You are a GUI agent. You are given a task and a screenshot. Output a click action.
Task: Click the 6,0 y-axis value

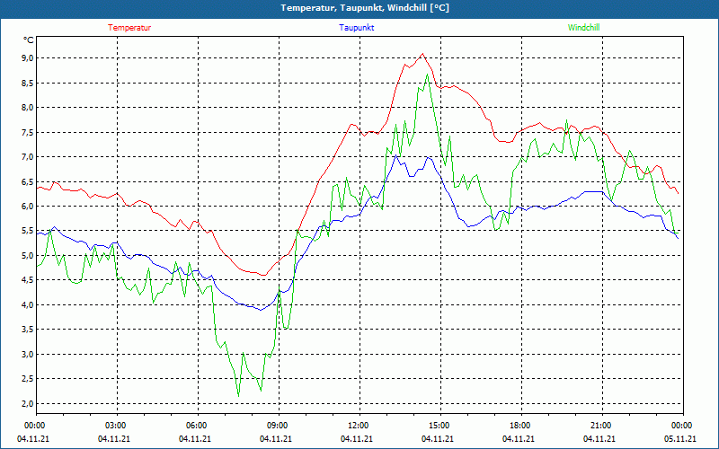pos(28,207)
